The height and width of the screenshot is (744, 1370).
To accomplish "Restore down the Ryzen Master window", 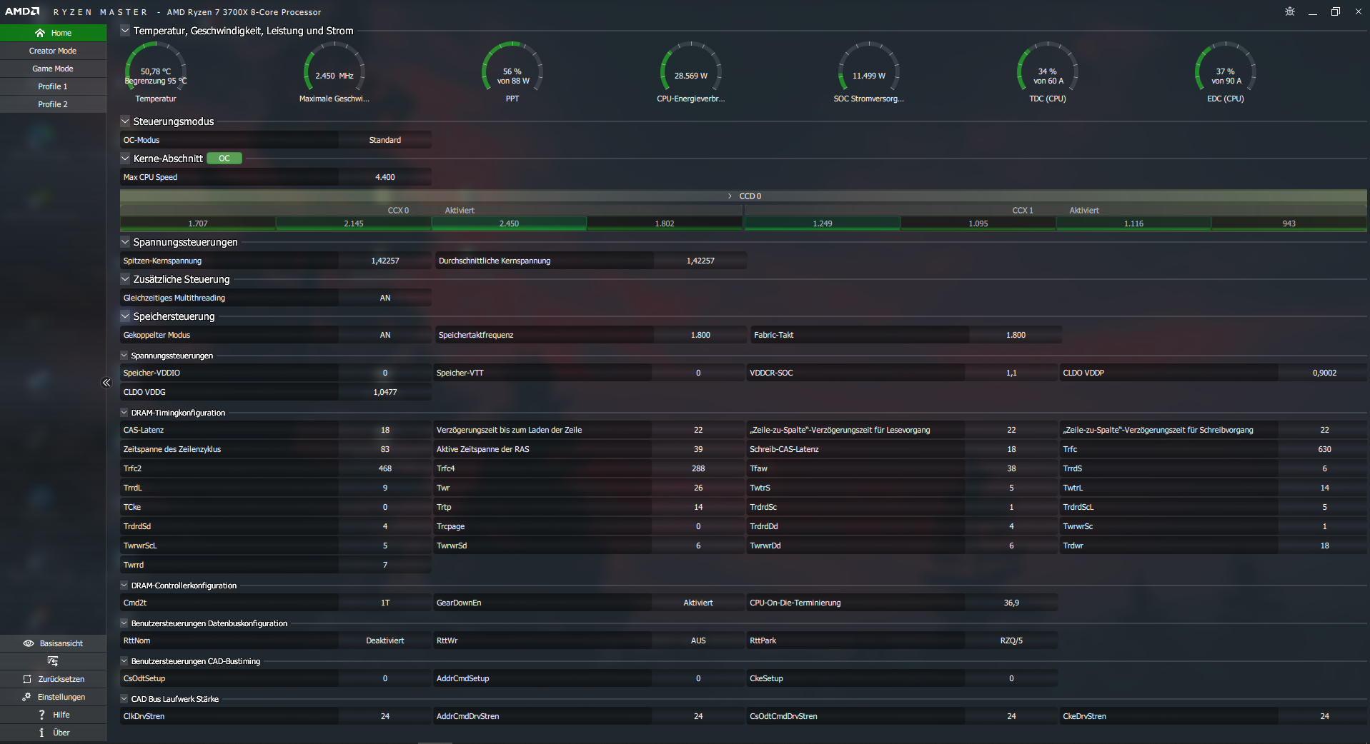I will coord(1335,11).
